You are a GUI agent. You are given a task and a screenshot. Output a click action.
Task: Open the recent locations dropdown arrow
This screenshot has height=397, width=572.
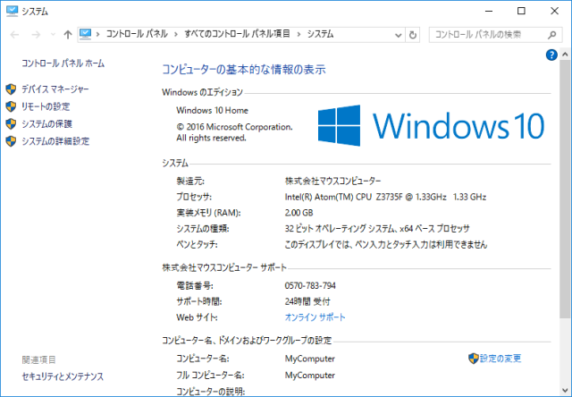pyautogui.click(x=53, y=35)
